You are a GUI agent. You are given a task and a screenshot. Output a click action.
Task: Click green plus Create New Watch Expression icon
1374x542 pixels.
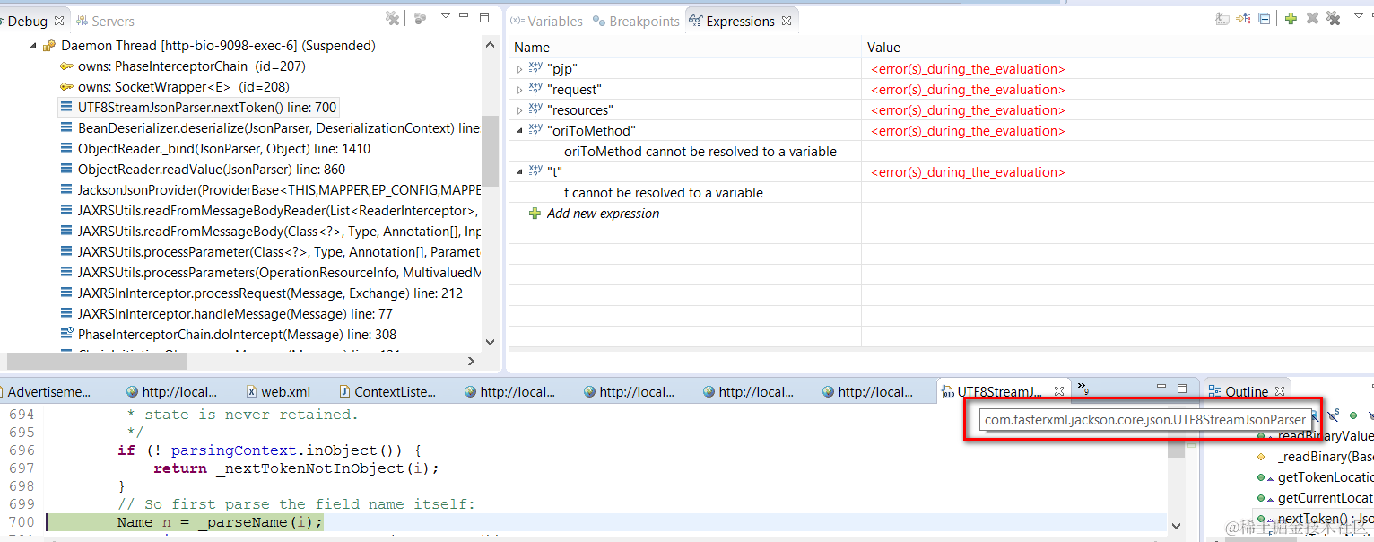(1291, 18)
